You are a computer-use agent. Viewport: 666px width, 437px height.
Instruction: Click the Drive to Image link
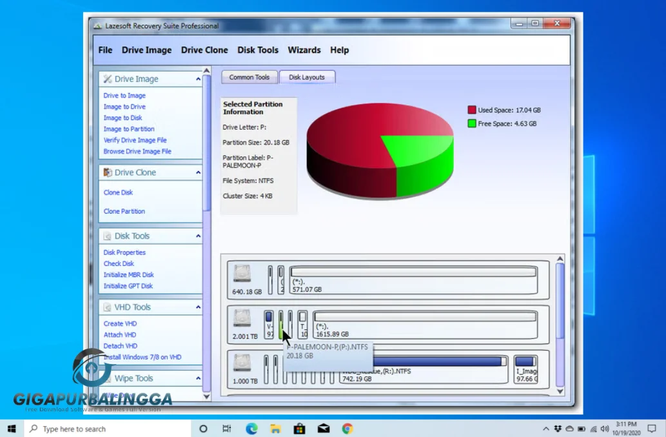tap(124, 96)
